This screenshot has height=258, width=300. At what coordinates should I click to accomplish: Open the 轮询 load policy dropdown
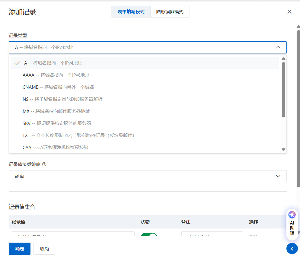[x=148, y=176]
